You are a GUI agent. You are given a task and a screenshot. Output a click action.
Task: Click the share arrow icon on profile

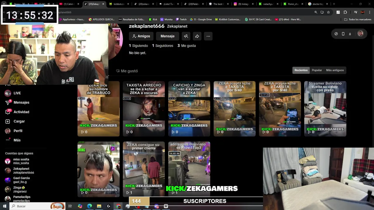tap(197, 36)
